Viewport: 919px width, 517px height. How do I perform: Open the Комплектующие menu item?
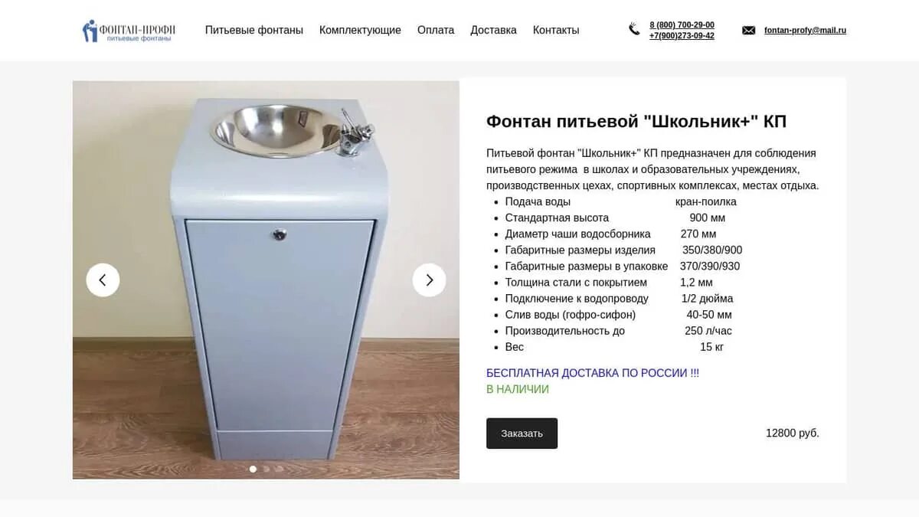pos(360,31)
